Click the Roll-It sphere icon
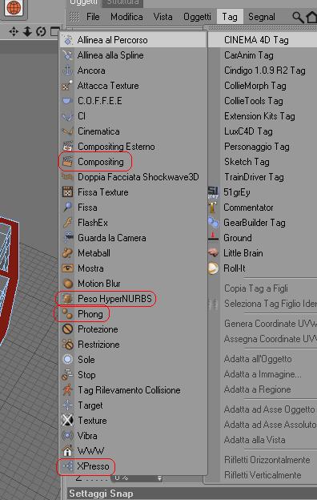The width and height of the screenshot is (317, 500). click(213, 268)
